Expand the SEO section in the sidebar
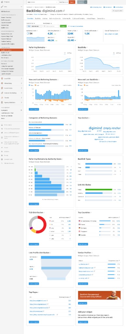Image resolution: width=126 pixels, height=334 pixels. click(12, 7)
